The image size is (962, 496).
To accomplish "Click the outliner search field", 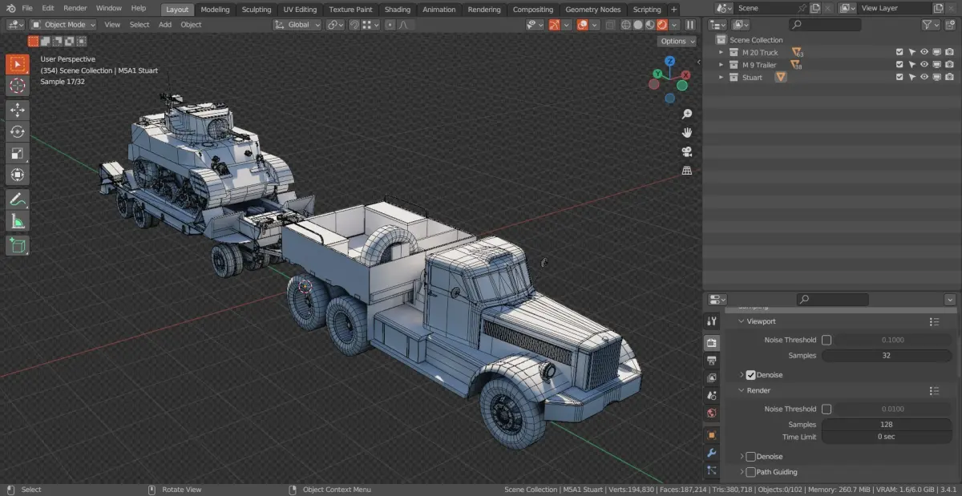I will 825,25.
